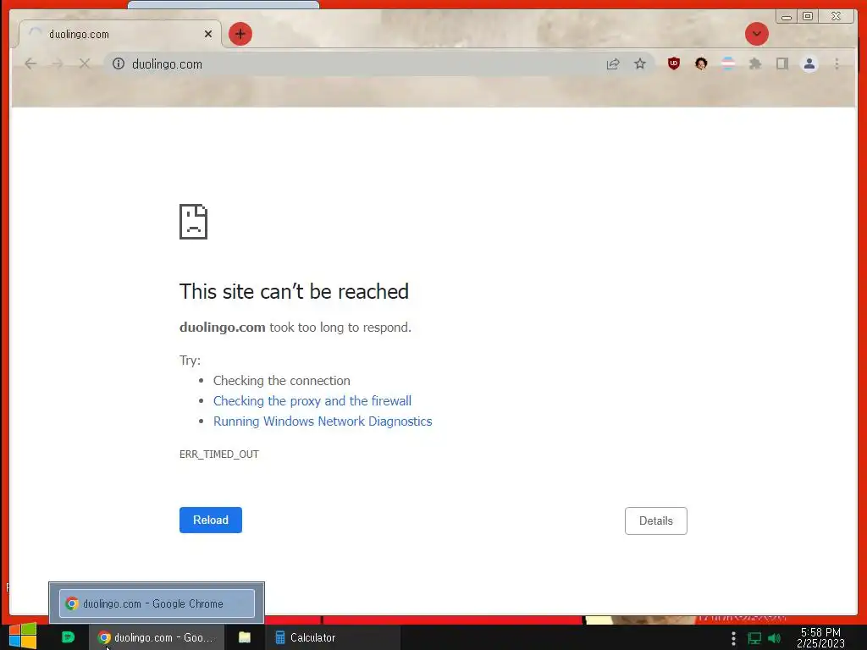Stop loading with the X button
Screen dimensions: 867x650
[x=84, y=64]
